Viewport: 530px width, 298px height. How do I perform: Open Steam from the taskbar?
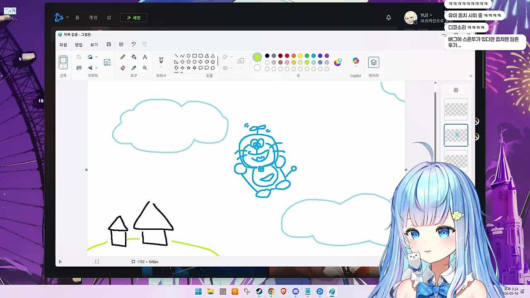[x=259, y=292]
